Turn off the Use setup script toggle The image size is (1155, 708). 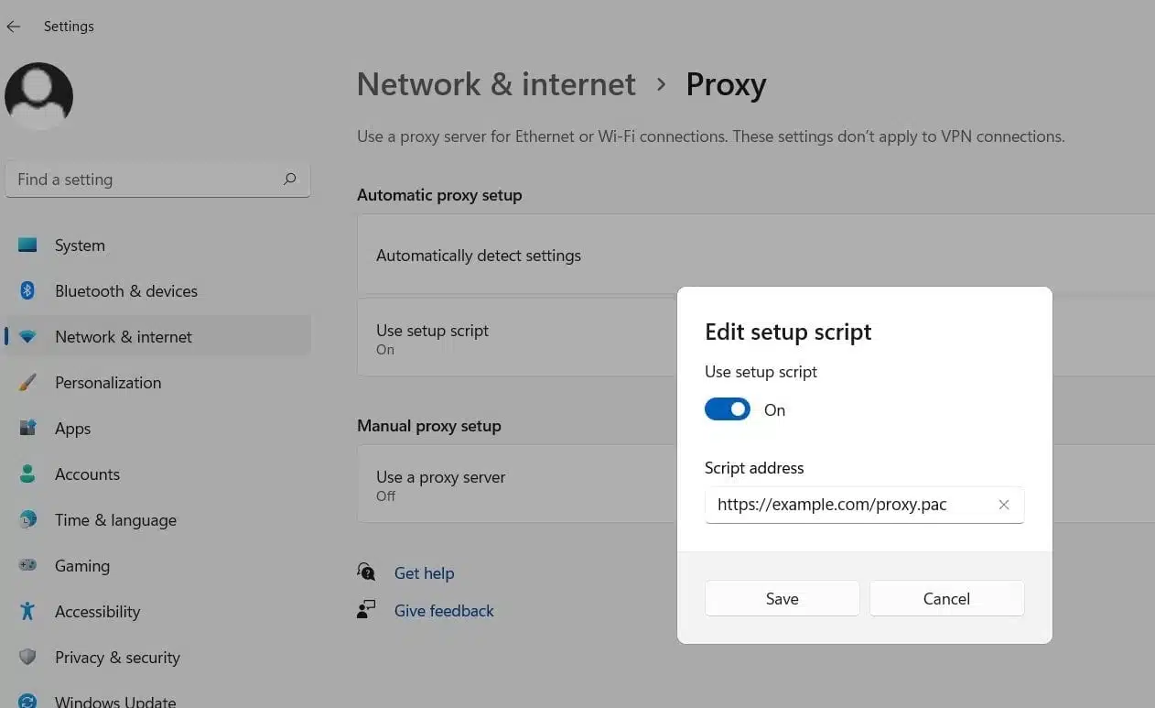(728, 409)
